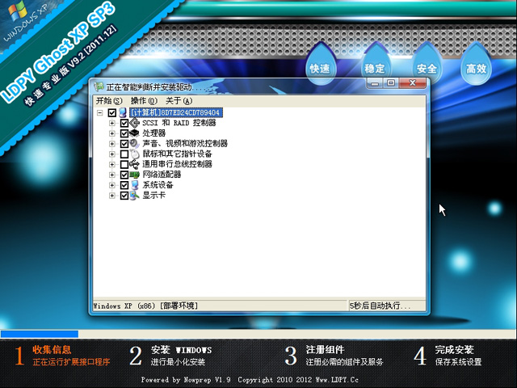The height and width of the screenshot is (388, 517).
Task: Check the 通用串行总线控制器 checkbox
Action: 124,164
